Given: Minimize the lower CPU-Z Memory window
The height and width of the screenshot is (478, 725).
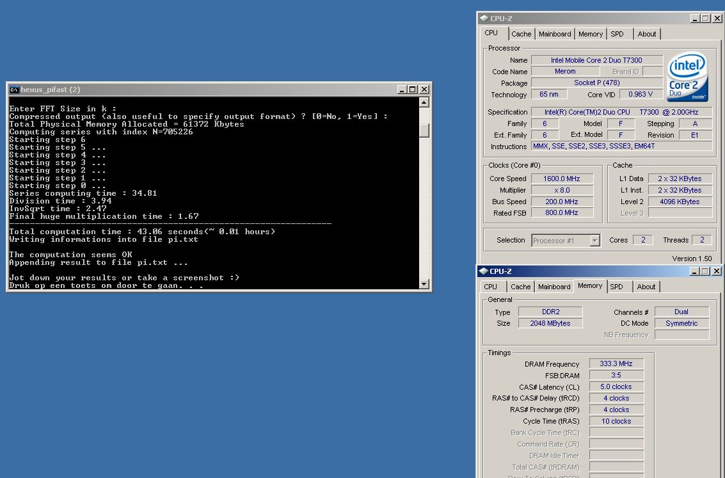Looking at the screenshot, I should pos(694,271).
